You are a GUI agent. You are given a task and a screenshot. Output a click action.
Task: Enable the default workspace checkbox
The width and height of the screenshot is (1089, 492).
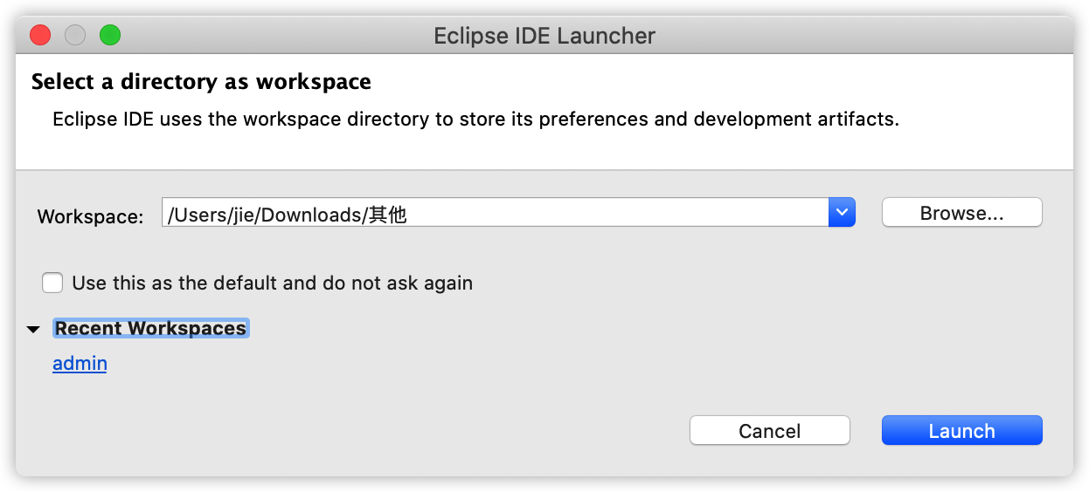[53, 283]
